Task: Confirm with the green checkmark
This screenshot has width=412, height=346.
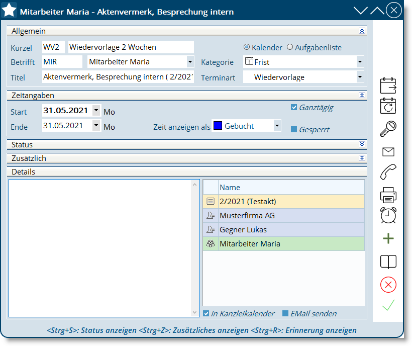Action: (x=388, y=305)
